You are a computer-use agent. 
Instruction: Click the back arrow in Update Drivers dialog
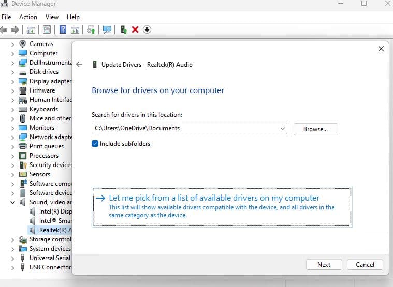click(79, 65)
